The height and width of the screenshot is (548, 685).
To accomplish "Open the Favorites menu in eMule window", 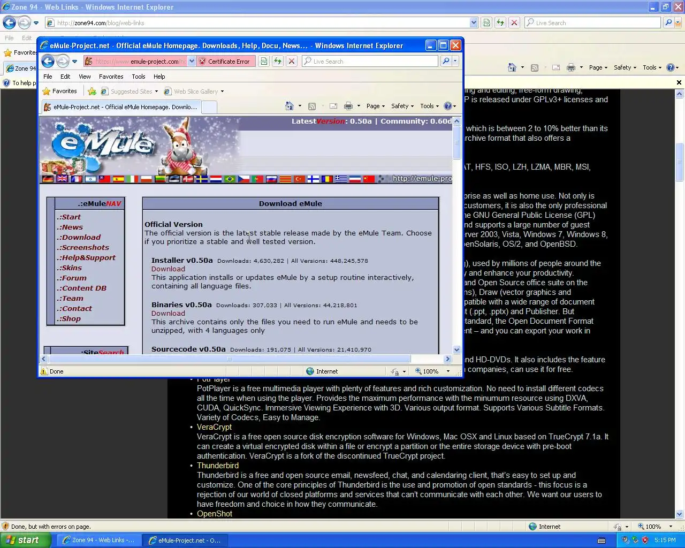I will point(111,77).
